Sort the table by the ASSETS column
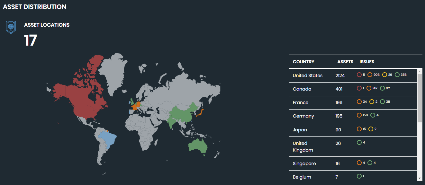 [x=345, y=62]
